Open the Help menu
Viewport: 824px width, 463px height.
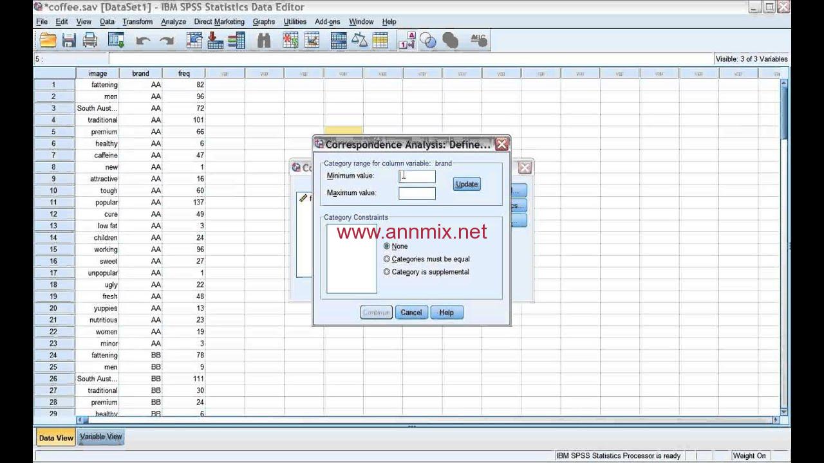pyautogui.click(x=389, y=21)
